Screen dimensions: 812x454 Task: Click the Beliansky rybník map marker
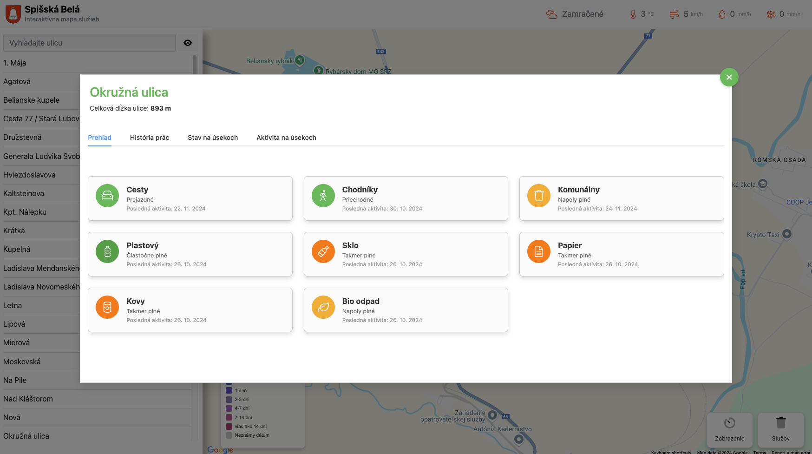[x=300, y=60]
